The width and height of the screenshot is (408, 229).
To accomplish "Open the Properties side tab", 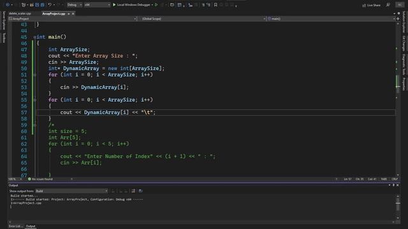I will (x=404, y=84).
